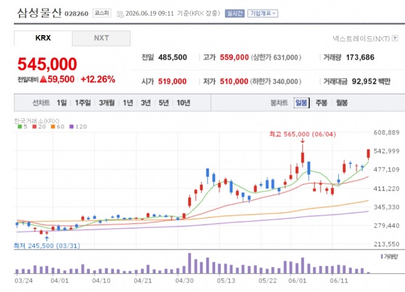Click the change percentage +12.26%

(x=98, y=79)
